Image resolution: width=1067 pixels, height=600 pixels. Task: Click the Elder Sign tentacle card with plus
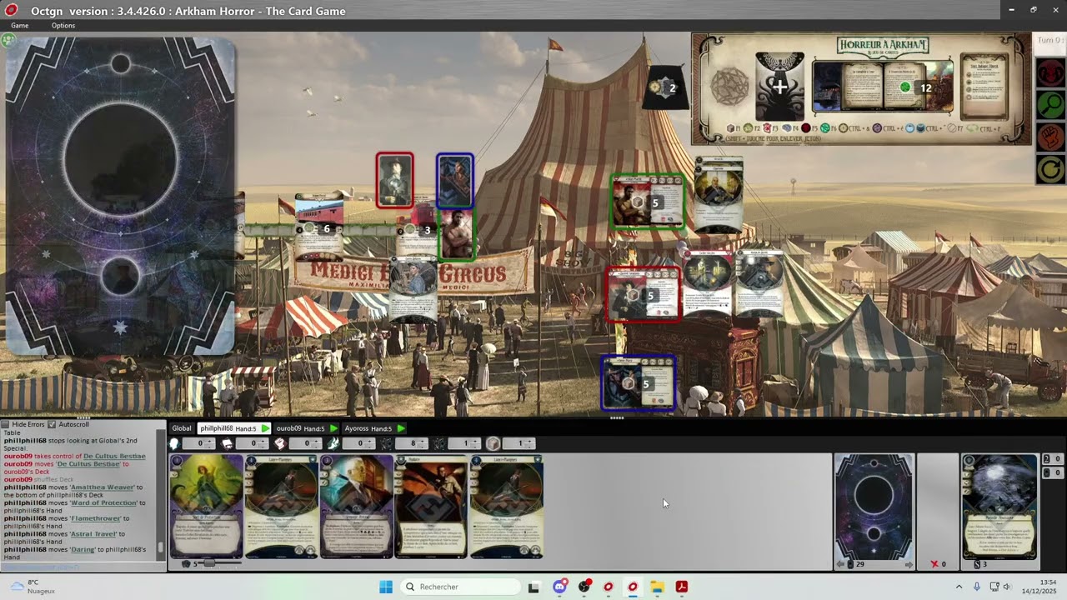(779, 86)
